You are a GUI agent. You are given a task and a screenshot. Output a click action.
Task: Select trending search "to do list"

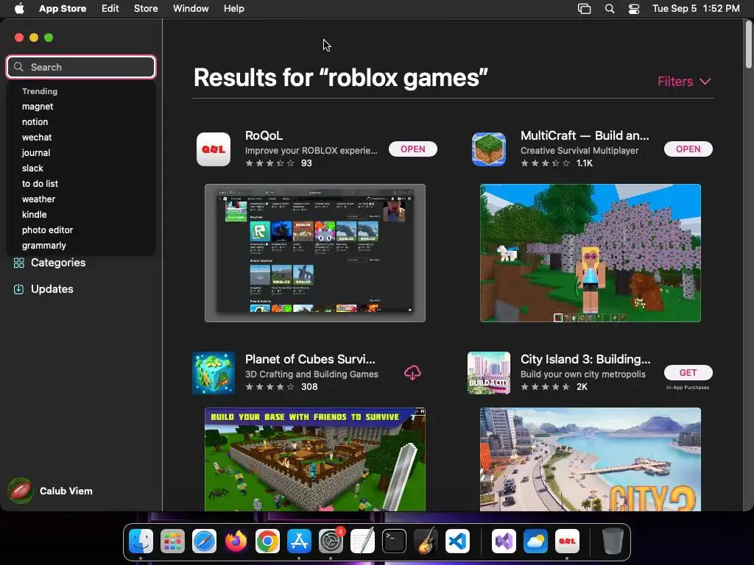pyautogui.click(x=40, y=183)
